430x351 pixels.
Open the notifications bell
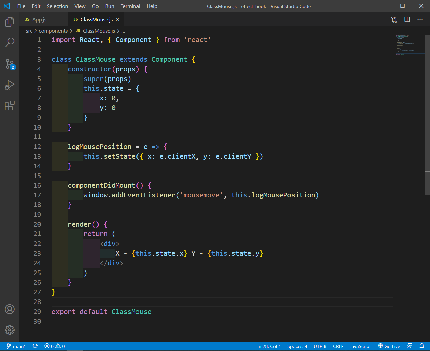422,346
